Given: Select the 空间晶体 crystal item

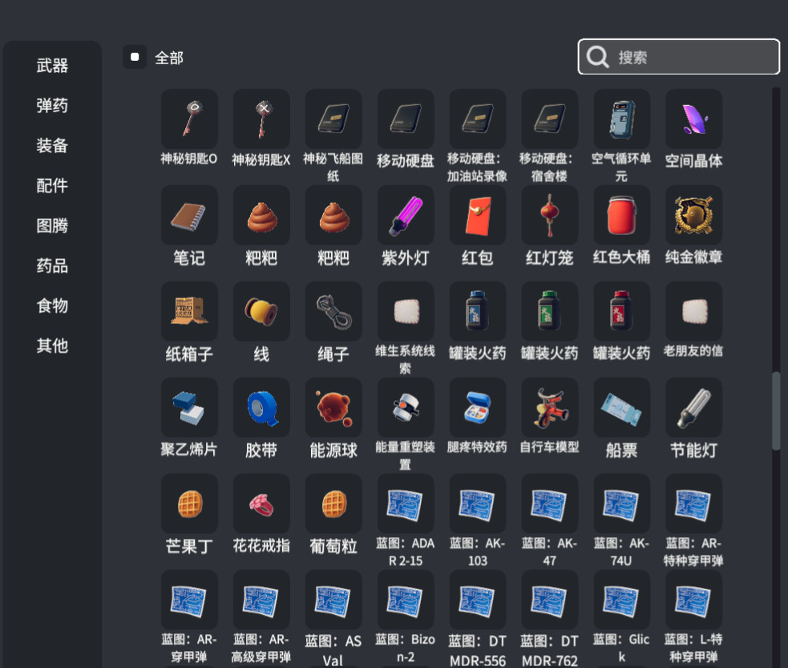Looking at the screenshot, I should (693, 117).
